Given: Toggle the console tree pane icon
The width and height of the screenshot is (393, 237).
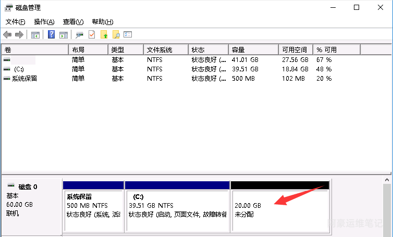Looking at the screenshot, I should tap(35, 35).
